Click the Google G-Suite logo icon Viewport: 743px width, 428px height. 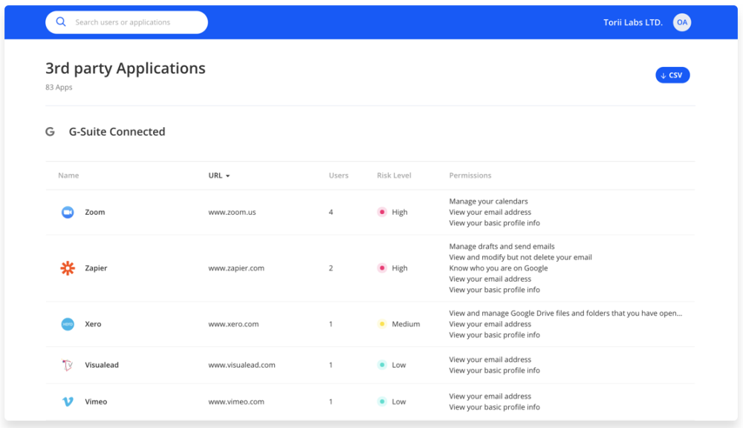(51, 132)
